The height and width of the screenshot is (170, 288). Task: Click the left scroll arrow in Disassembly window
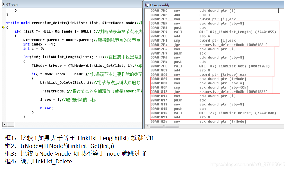click(147, 126)
